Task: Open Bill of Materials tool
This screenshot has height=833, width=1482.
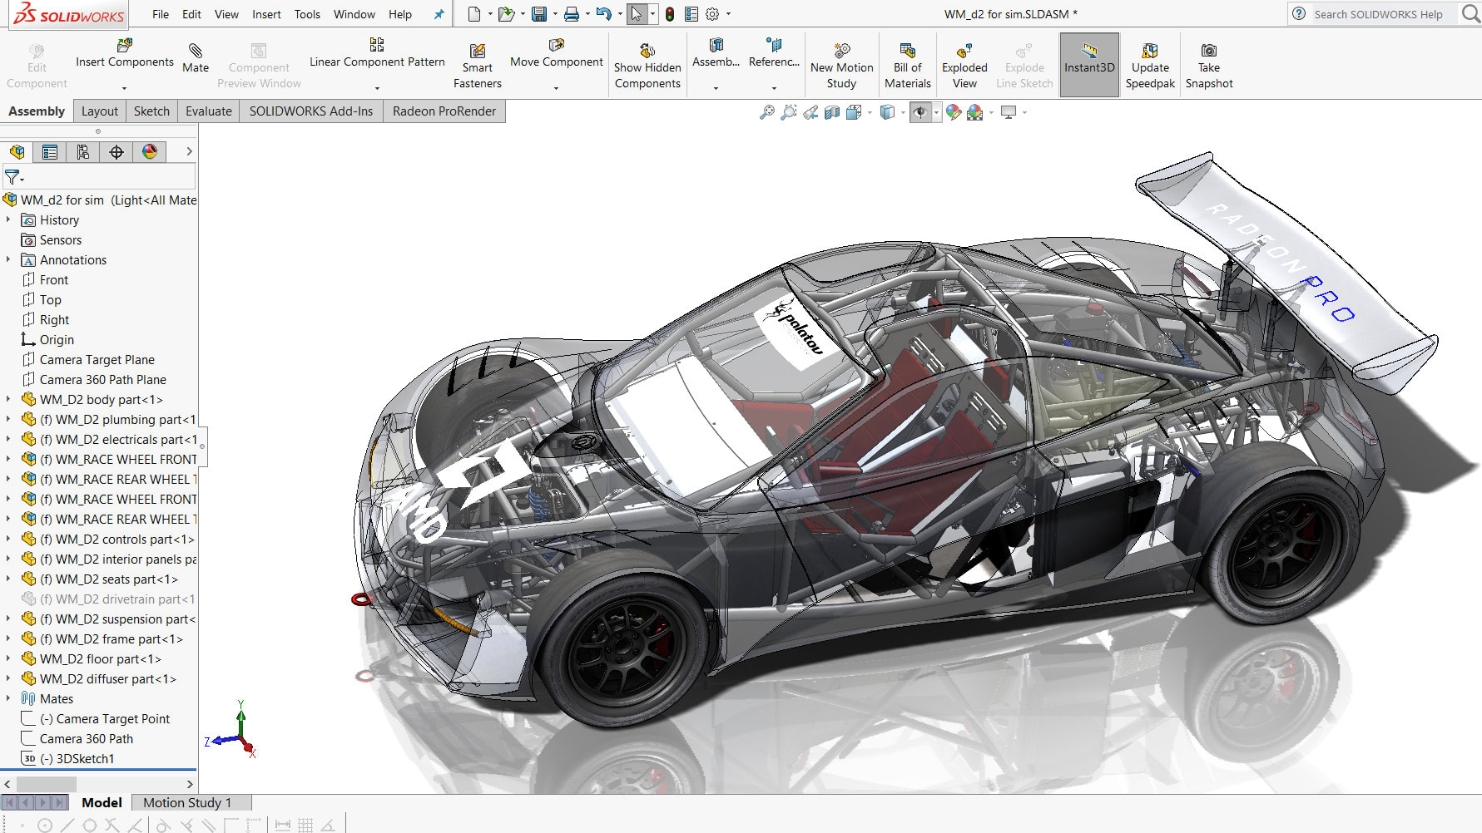Action: point(907,52)
